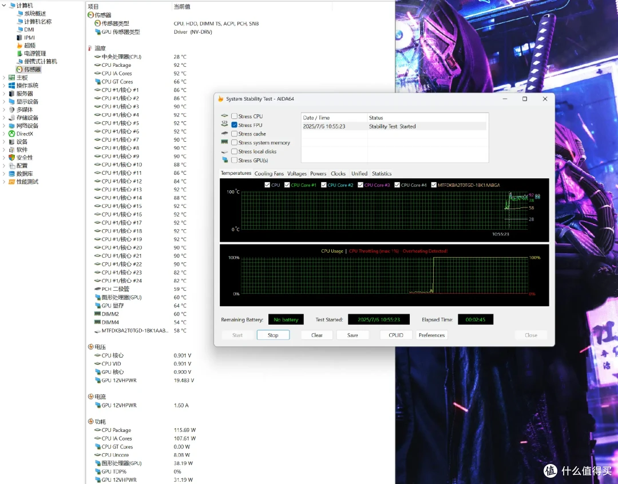The width and height of the screenshot is (618, 484).
Task: Click the 数据库 database icon
Action: (11, 174)
